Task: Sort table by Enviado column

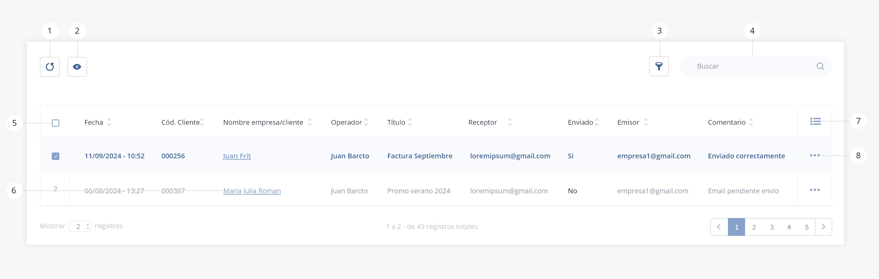Action: tap(597, 122)
